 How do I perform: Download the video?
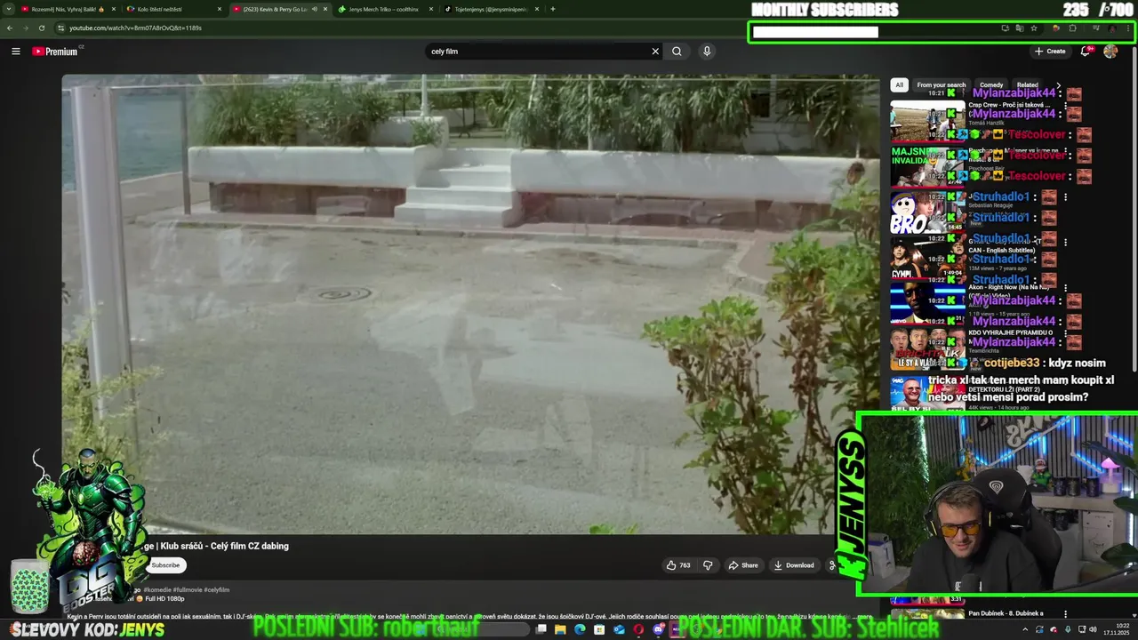pos(794,565)
